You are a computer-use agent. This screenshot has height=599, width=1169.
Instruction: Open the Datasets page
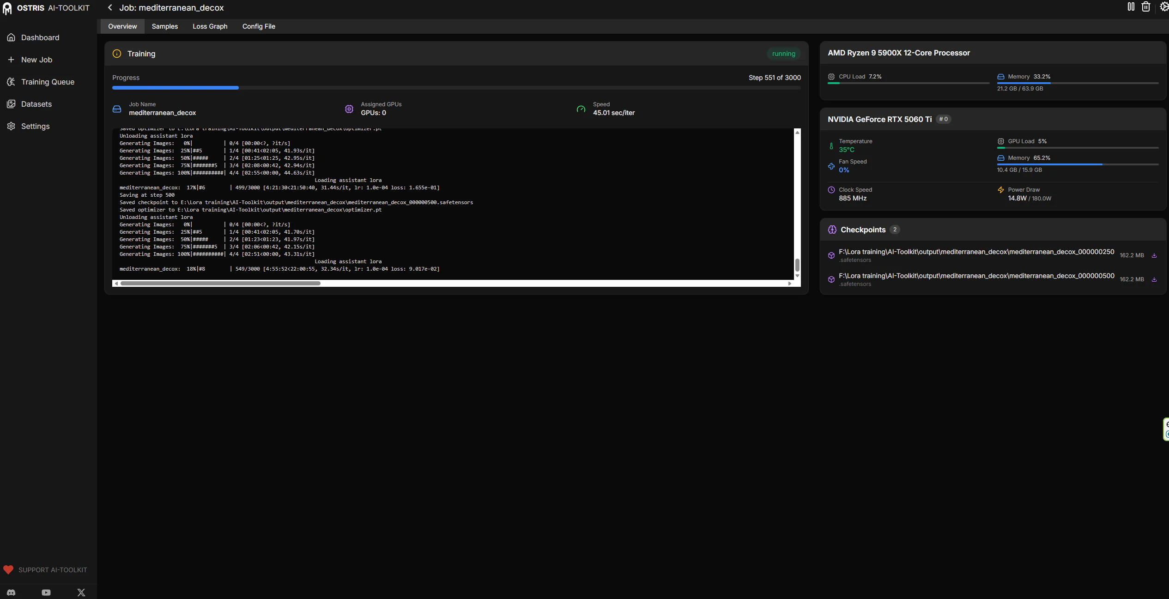click(x=36, y=104)
